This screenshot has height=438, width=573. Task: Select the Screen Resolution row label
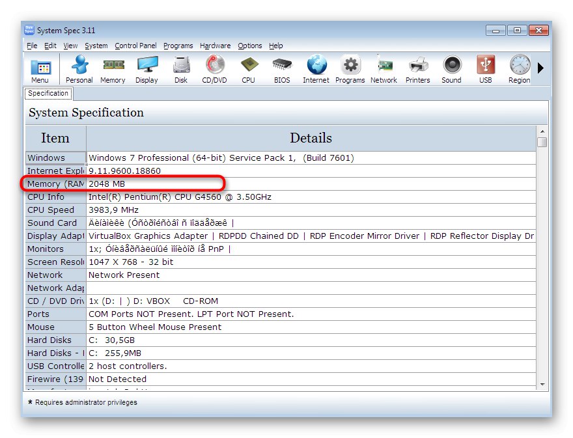(55, 262)
